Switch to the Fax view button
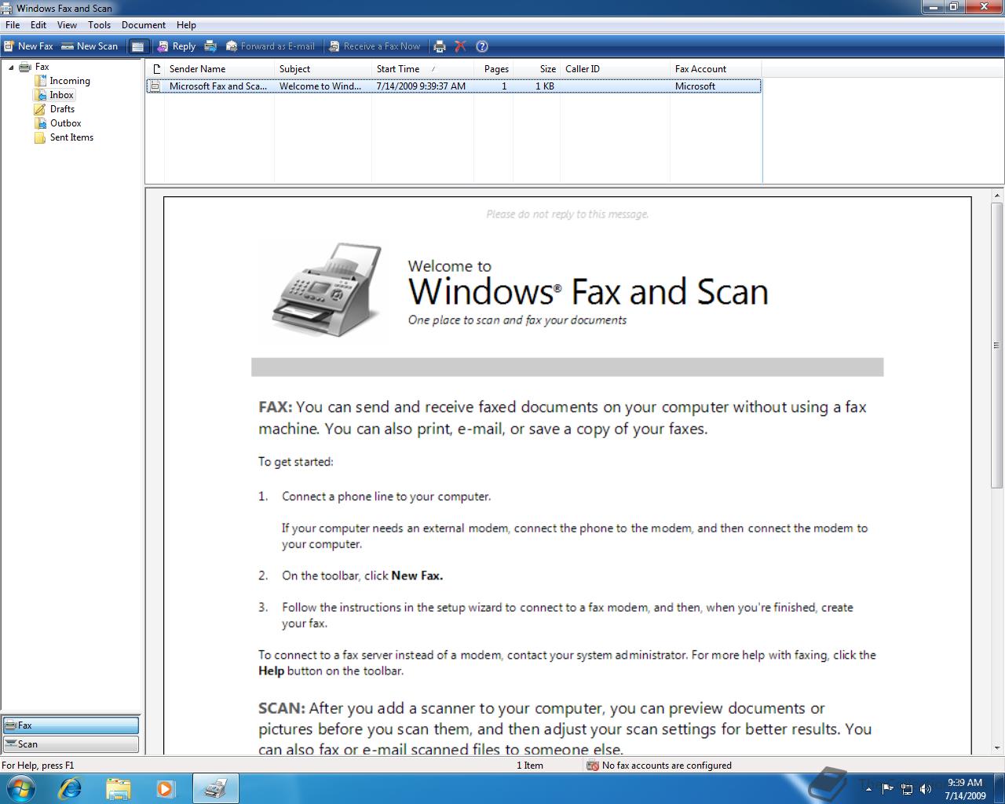Screen dimensions: 1005x804 71,725
